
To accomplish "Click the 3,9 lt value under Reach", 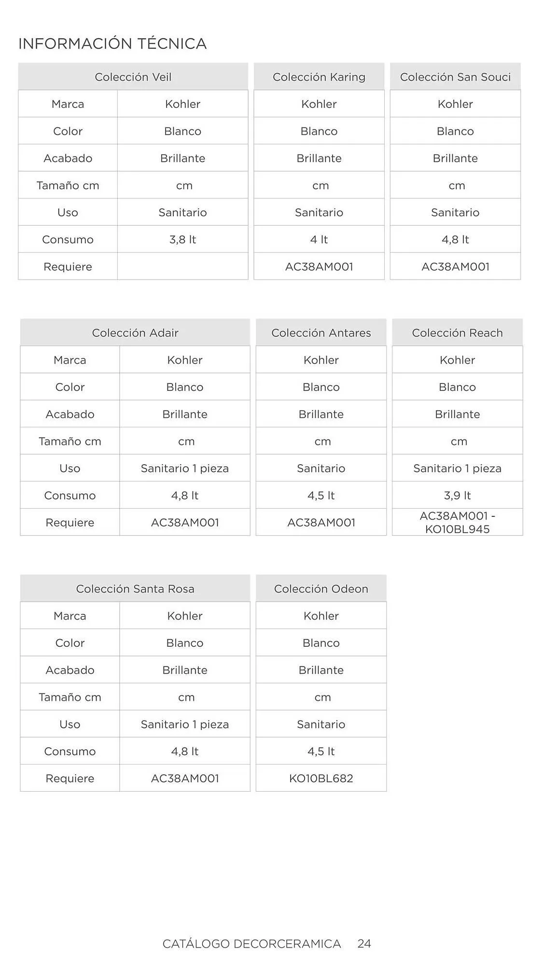I will (457, 496).
